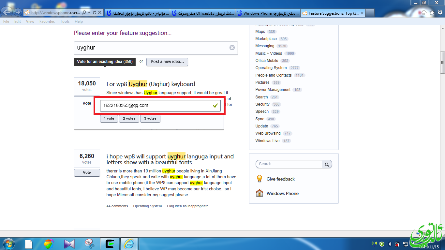Screen dimensions: 445x250
Task: Cast 3 votes for Uyghur keyboard idea
Action: 150,118
